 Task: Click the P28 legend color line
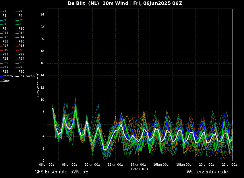point(17,67)
